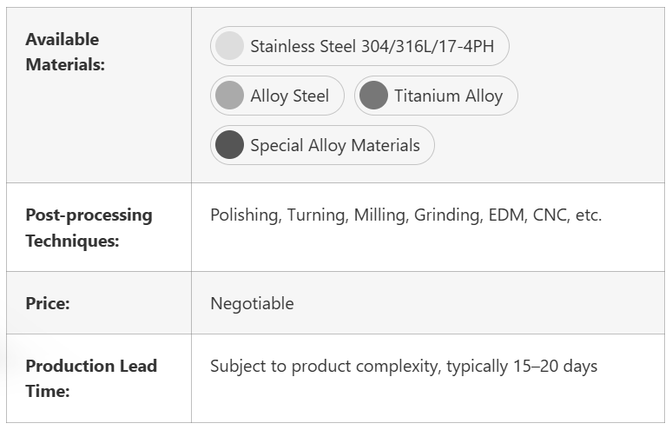
Task: Select the Titanium Alloy chip label
Action: click(x=448, y=96)
